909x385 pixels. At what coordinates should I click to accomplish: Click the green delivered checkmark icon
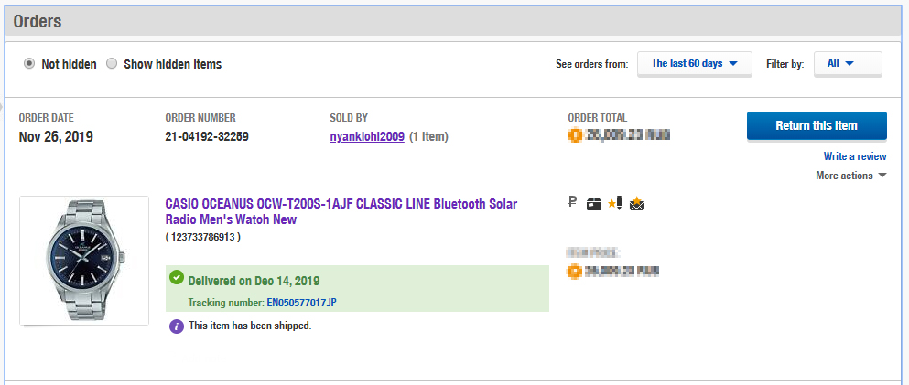pyautogui.click(x=177, y=278)
